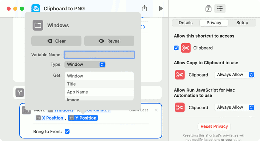Uncheck Clipboard access checkbox
This screenshot has height=141, width=260.
point(176,48)
